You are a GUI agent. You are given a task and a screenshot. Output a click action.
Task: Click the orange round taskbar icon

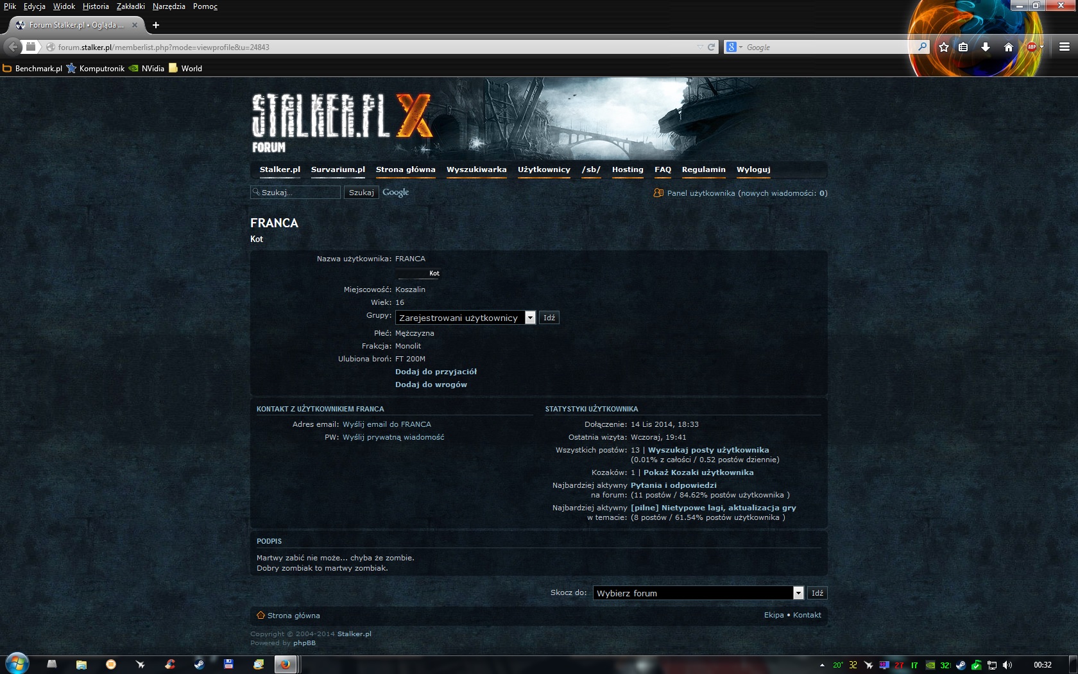pyautogui.click(x=111, y=664)
